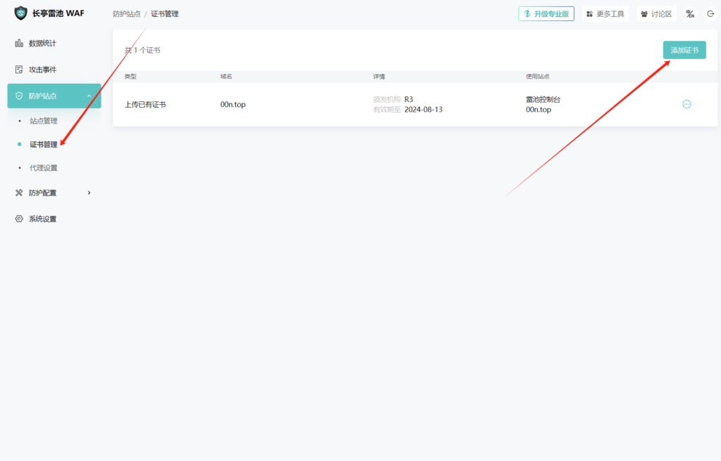Click the 雷池控制台 site entry
This screenshot has height=461, width=721.
tap(543, 100)
